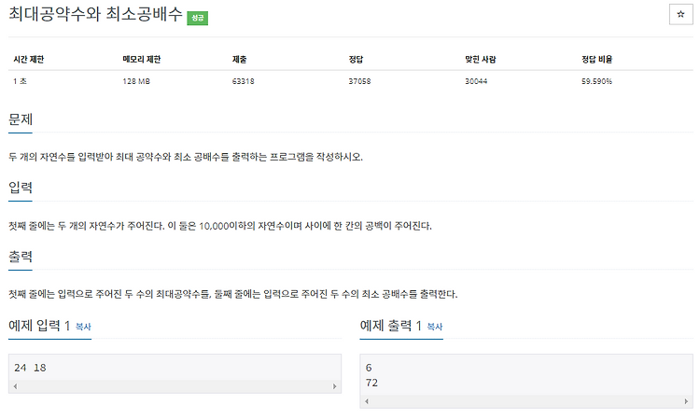Click the 정답 column header
Screen dimensions: 700x419
pos(356,60)
